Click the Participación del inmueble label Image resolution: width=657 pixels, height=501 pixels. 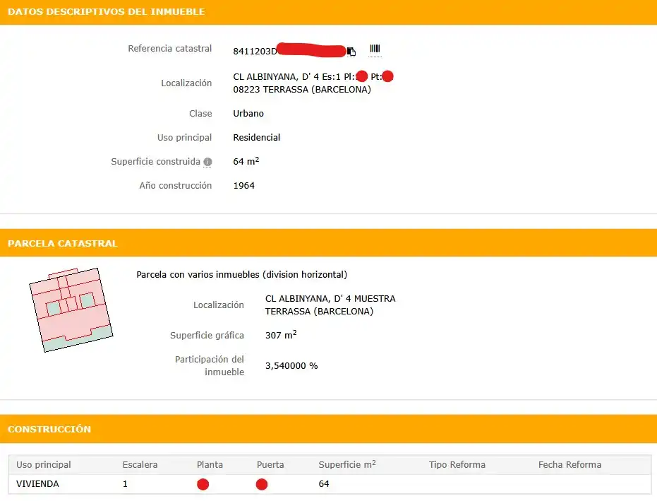(x=210, y=365)
